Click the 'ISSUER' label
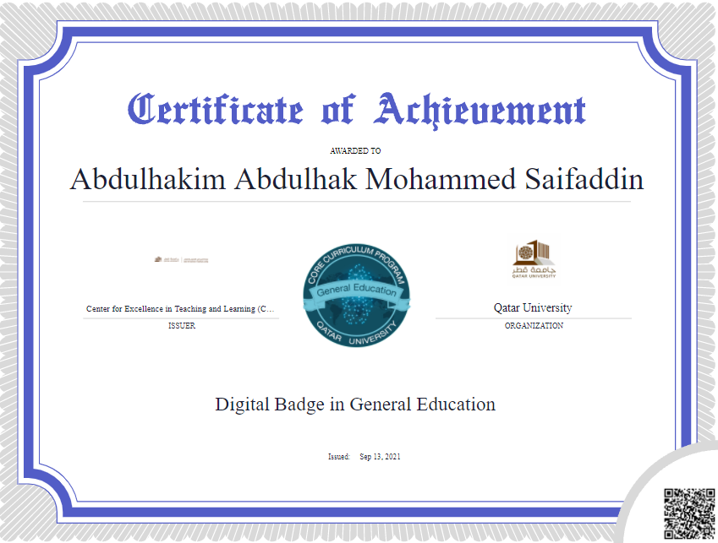The height and width of the screenshot is (543, 718). [181, 325]
